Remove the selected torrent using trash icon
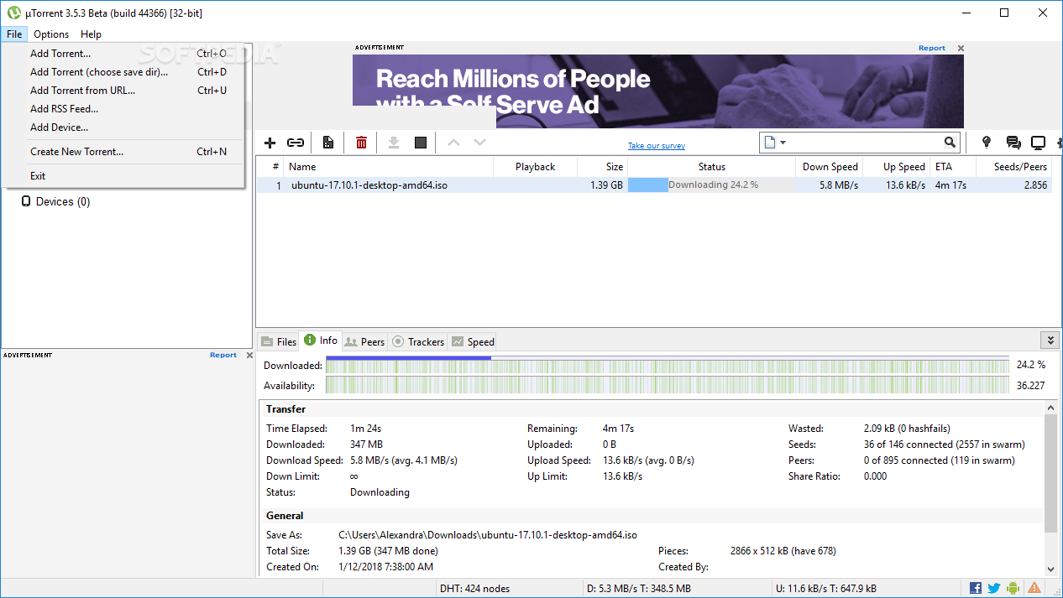 361,143
